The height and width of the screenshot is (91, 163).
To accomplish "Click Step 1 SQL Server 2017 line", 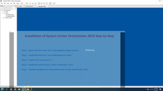I will [50, 50].
